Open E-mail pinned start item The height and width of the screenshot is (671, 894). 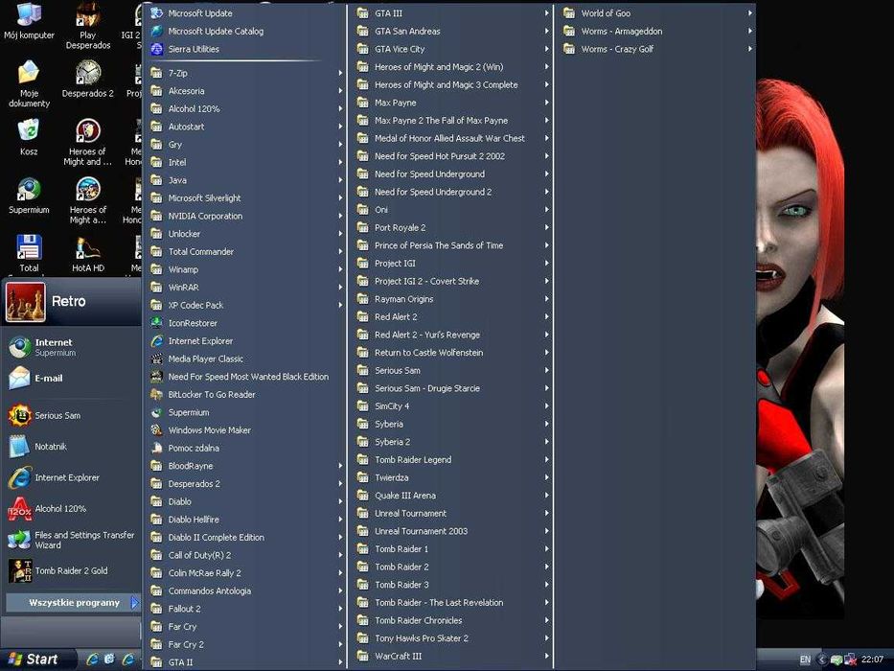71,378
